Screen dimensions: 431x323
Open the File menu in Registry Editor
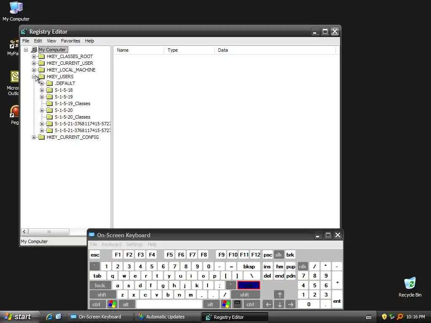click(26, 41)
